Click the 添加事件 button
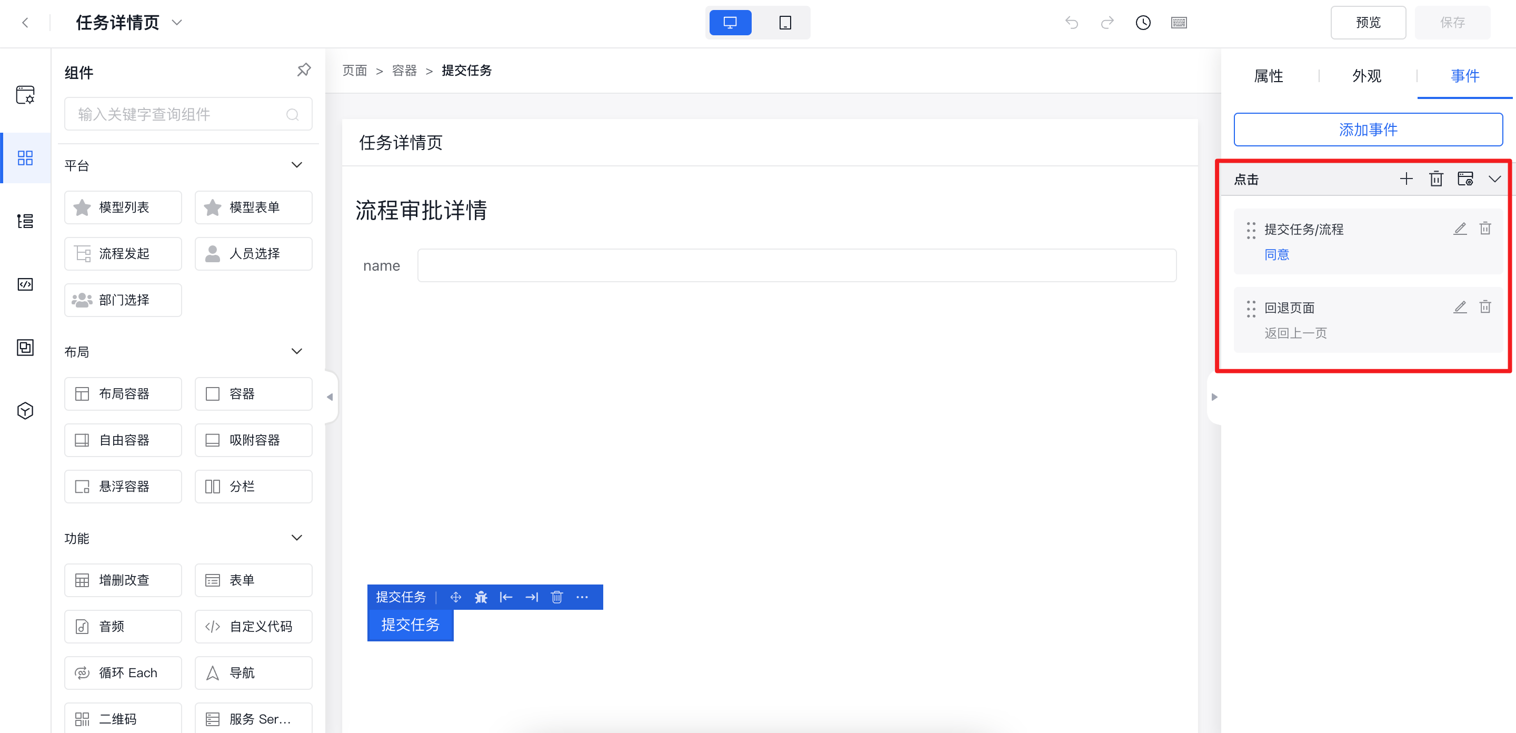Viewport: 1516px width, 733px height. click(1368, 130)
